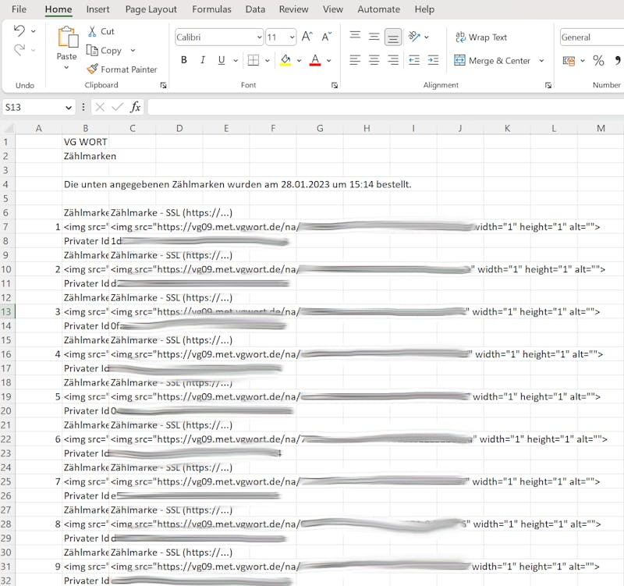Expand the Paste options arrow
This screenshot has width=624, height=586.
[66, 67]
